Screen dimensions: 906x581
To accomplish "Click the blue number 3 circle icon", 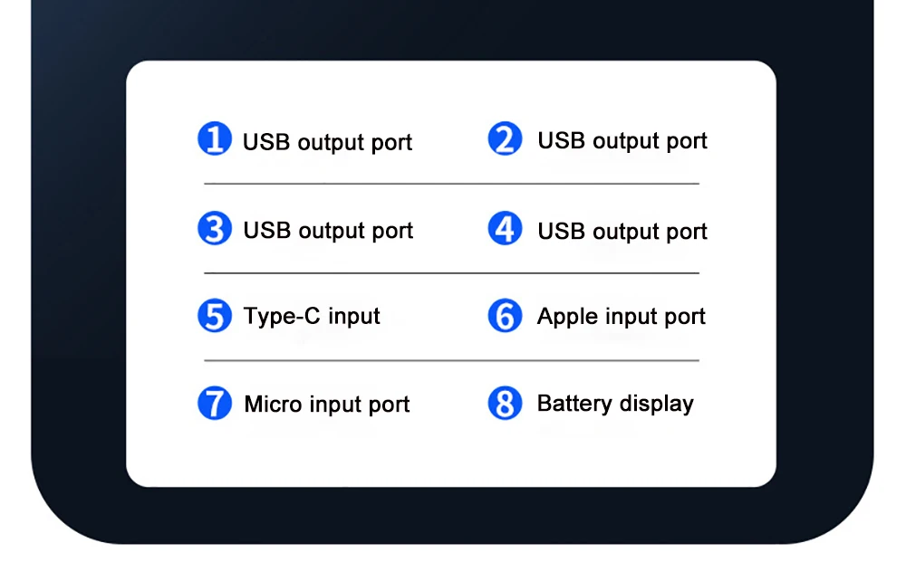I will point(215,228).
